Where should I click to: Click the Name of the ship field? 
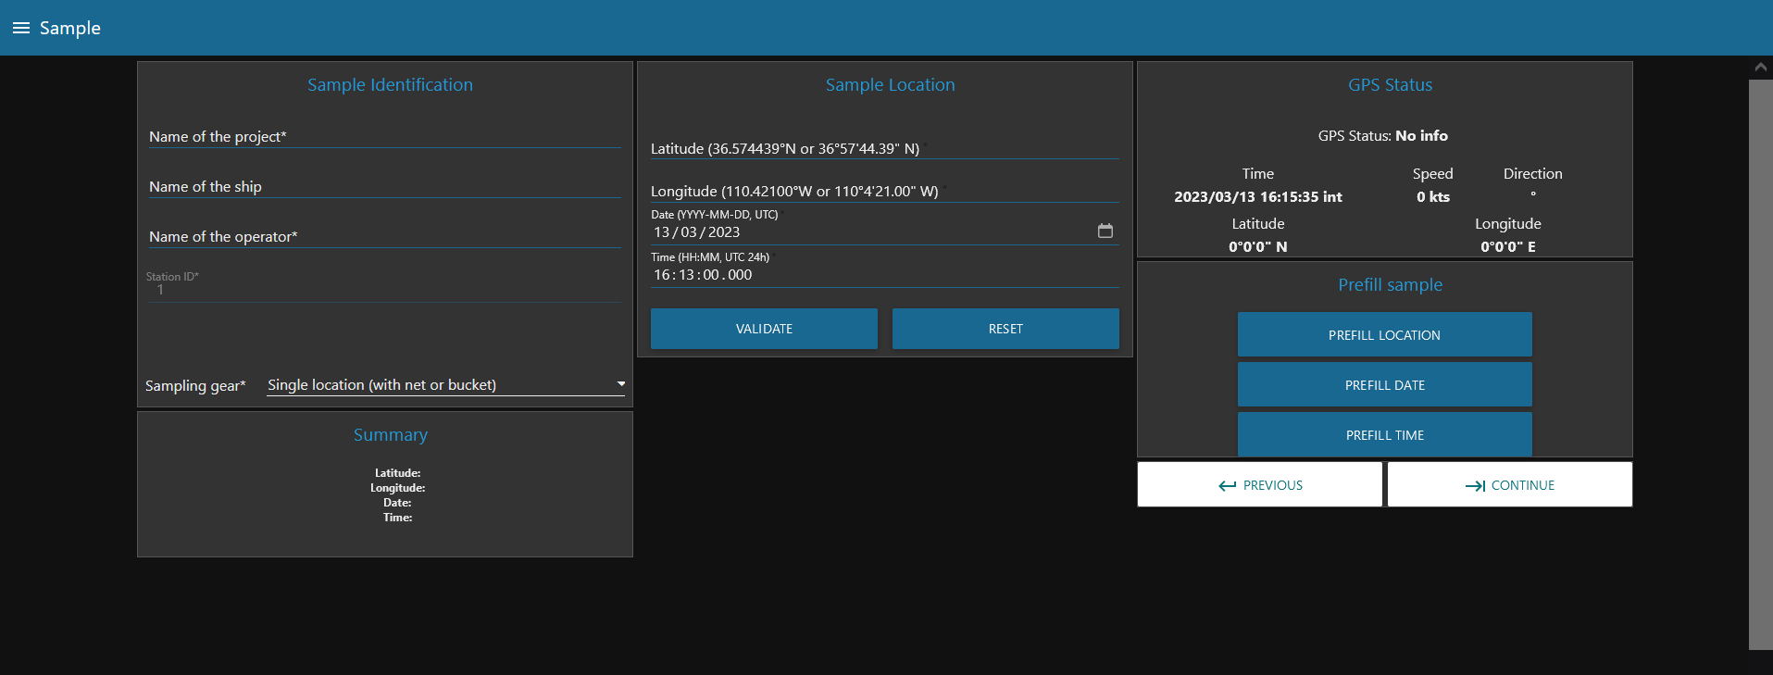[385, 186]
